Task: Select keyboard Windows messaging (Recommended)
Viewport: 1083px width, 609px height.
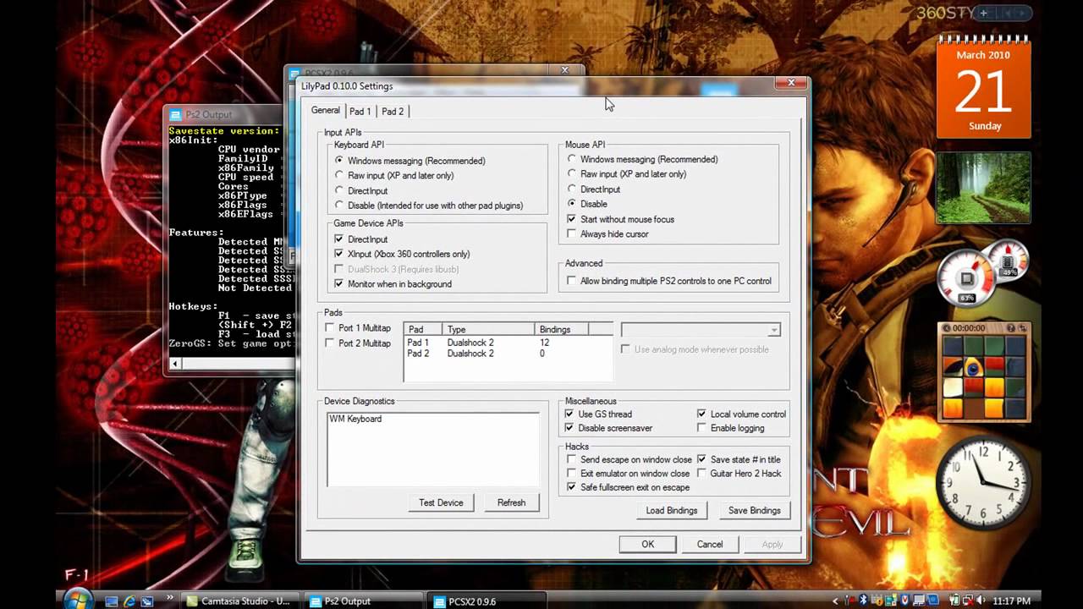Action: coord(410,161)
